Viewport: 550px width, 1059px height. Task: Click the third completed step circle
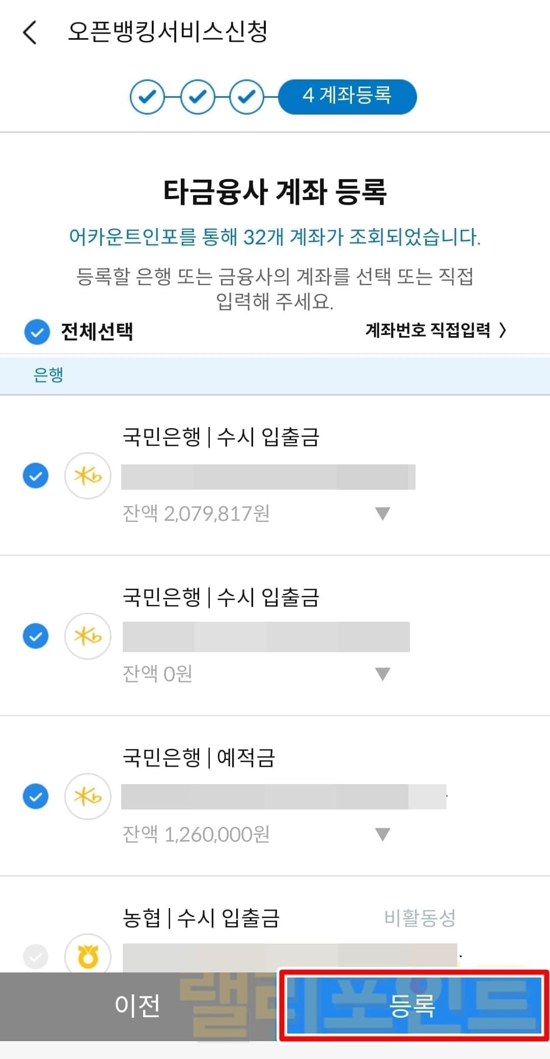pos(246,96)
